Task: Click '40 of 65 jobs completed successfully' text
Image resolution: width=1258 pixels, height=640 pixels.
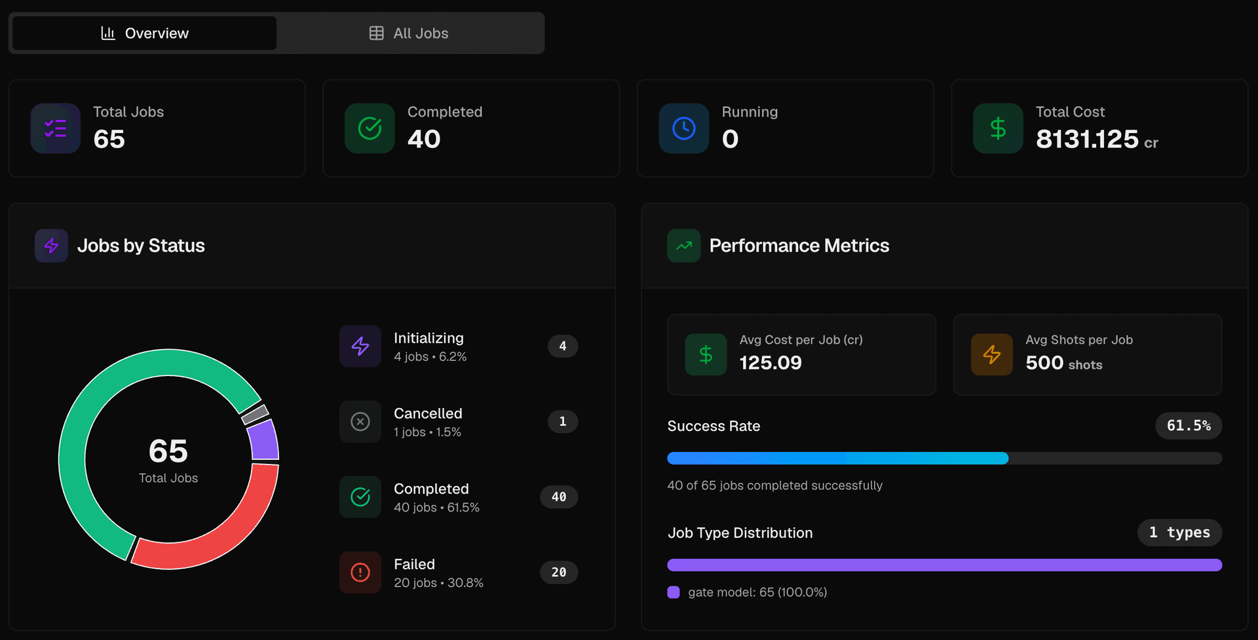Action: pyautogui.click(x=775, y=485)
